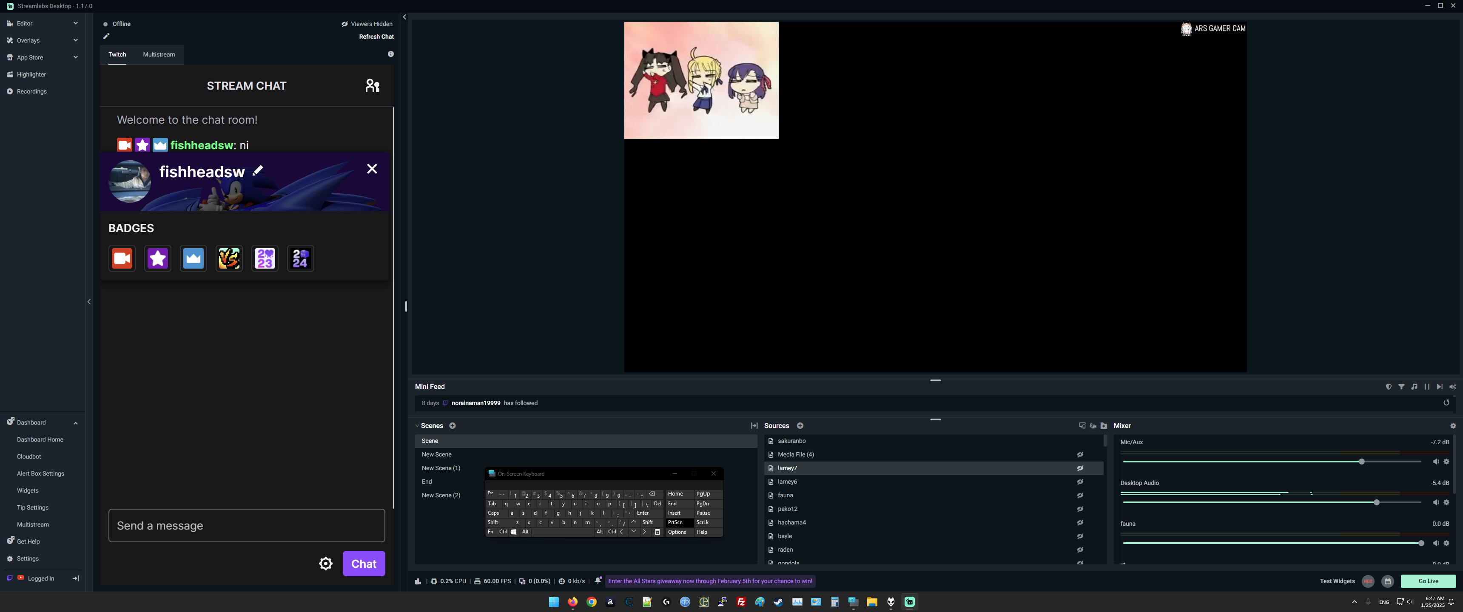
Task: Click in the Send a message field
Action: coord(247,526)
